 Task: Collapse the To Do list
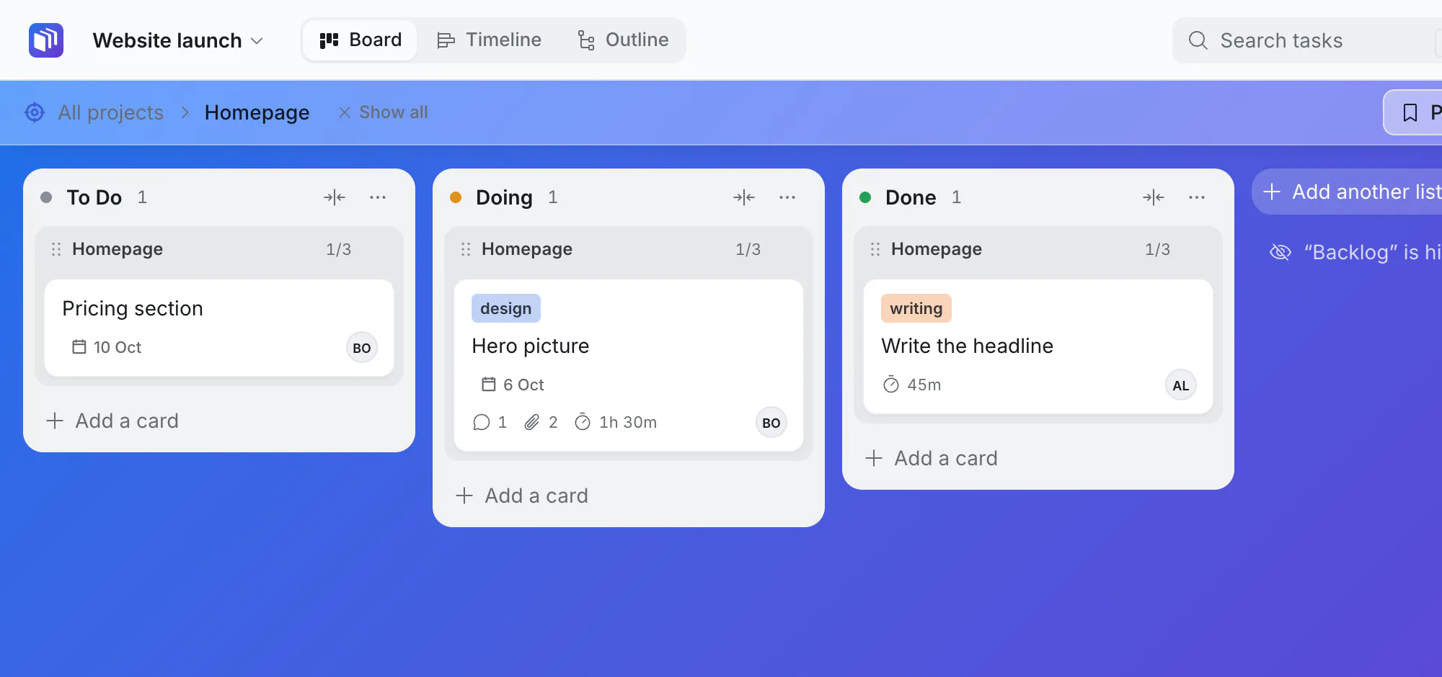(x=335, y=197)
